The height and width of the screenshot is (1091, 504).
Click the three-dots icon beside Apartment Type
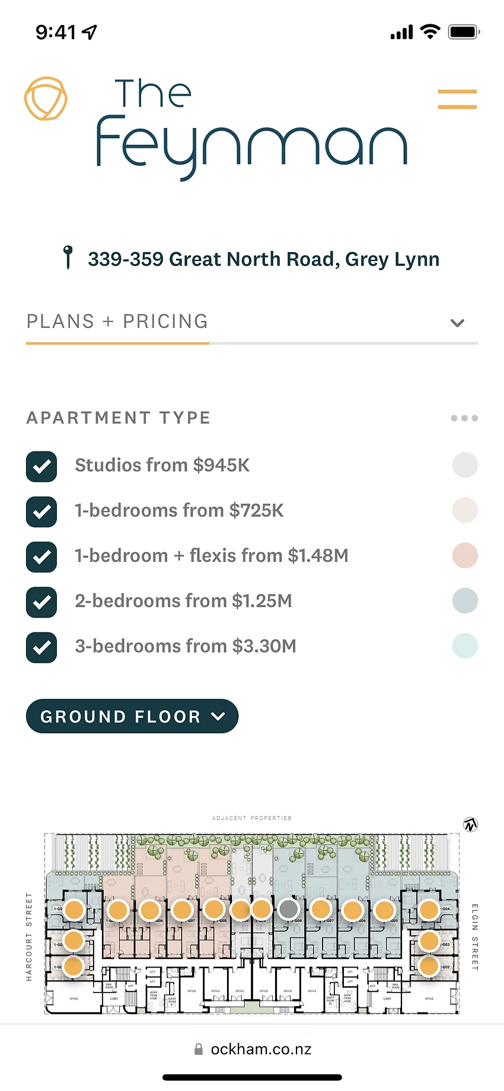(464, 418)
